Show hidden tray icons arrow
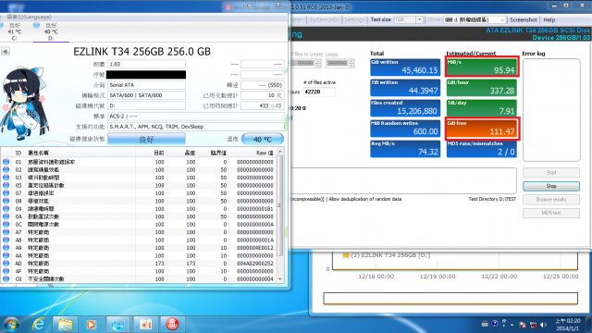The image size is (592, 333). pos(512,325)
